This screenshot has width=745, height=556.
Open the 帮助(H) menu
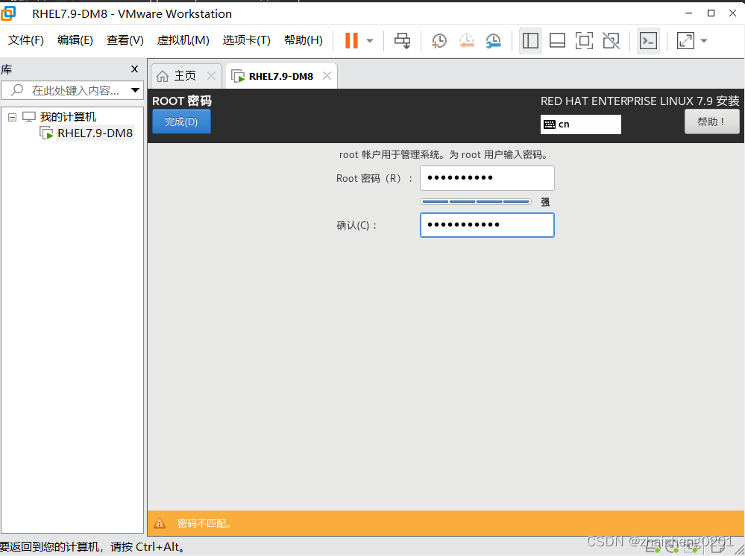pyautogui.click(x=303, y=40)
